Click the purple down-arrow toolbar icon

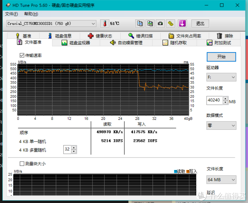[182, 24]
